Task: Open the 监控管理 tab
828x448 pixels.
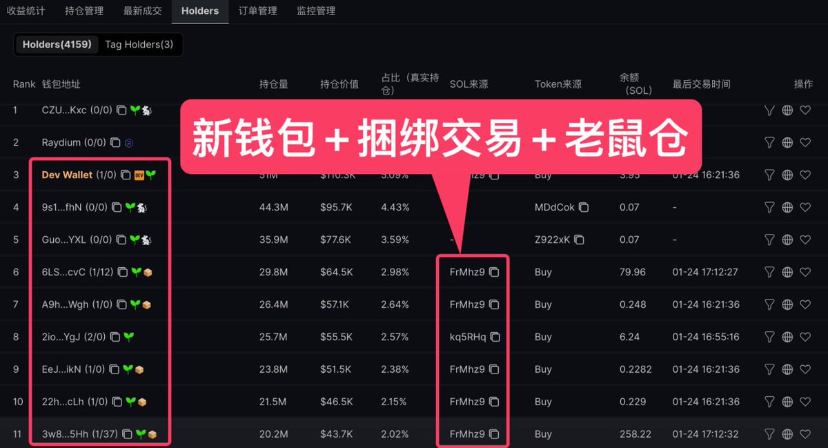Action: pyautogui.click(x=316, y=11)
